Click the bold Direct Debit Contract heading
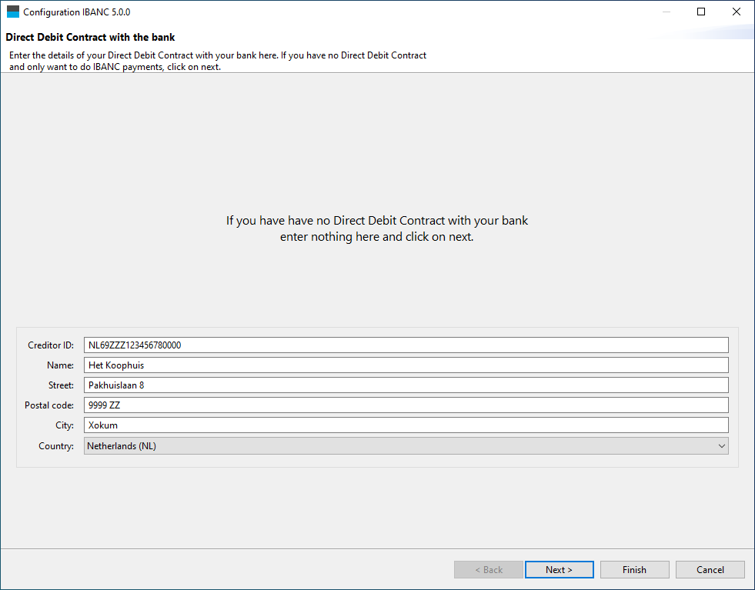Viewport: 755px width, 590px height. pos(90,37)
